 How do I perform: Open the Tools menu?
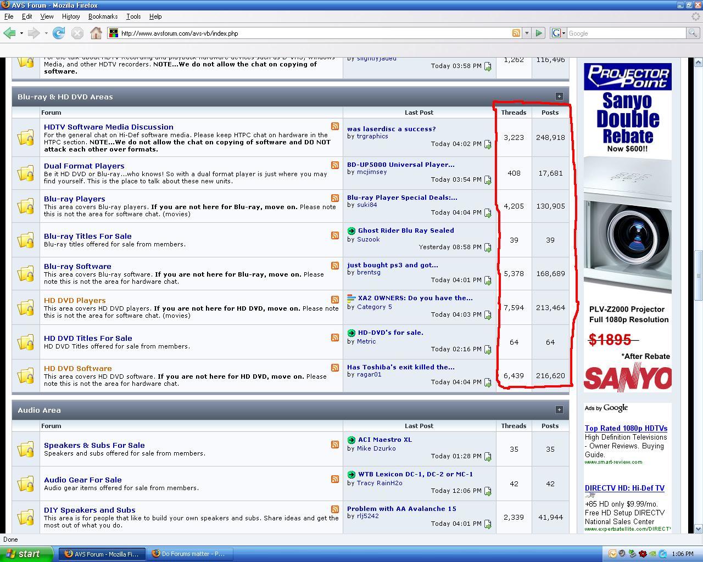pyautogui.click(x=133, y=16)
